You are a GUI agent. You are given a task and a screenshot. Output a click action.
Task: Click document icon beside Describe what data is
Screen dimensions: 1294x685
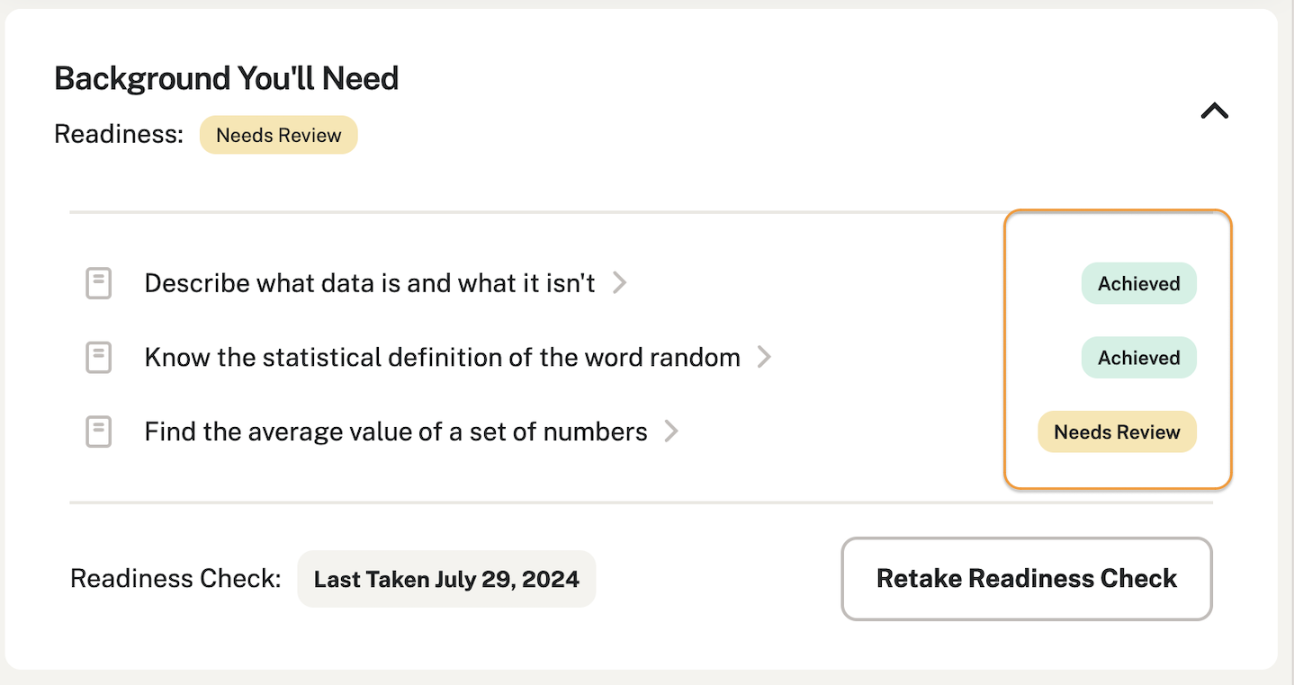(x=98, y=283)
